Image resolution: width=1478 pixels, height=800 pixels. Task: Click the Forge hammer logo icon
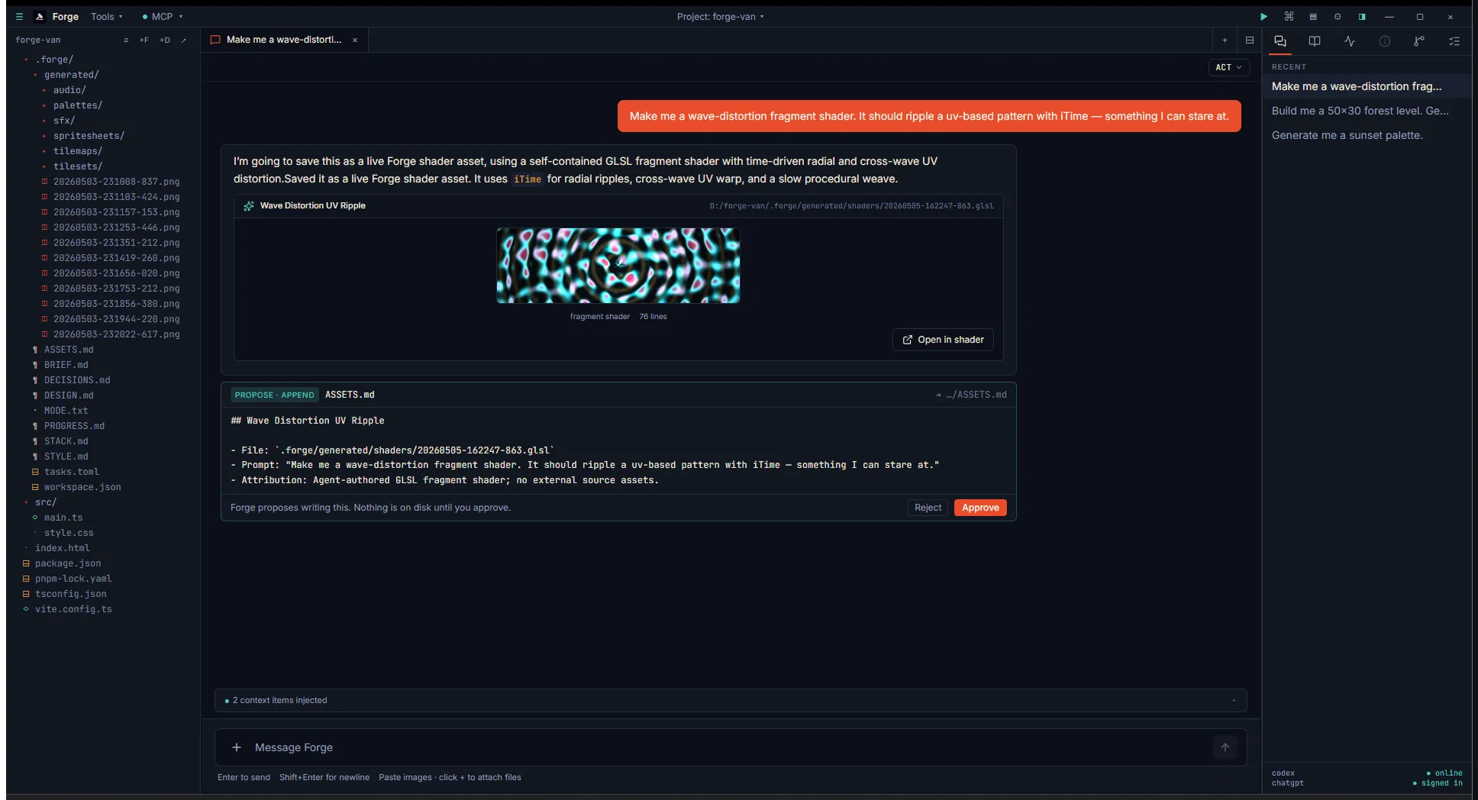[40, 16]
